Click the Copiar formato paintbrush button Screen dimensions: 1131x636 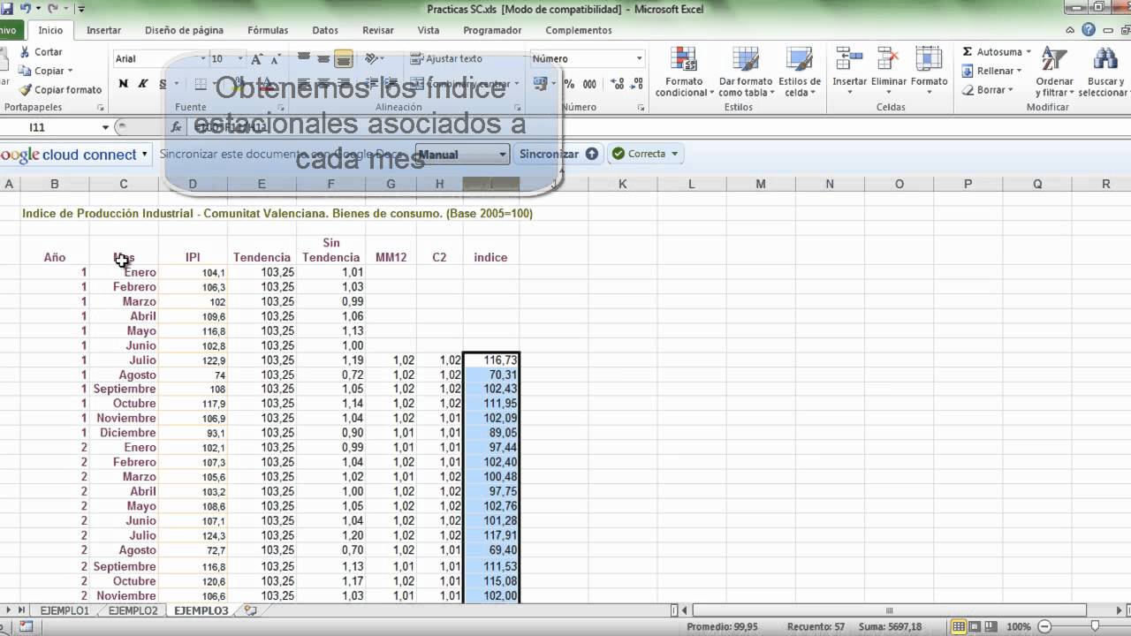pyautogui.click(x=61, y=89)
